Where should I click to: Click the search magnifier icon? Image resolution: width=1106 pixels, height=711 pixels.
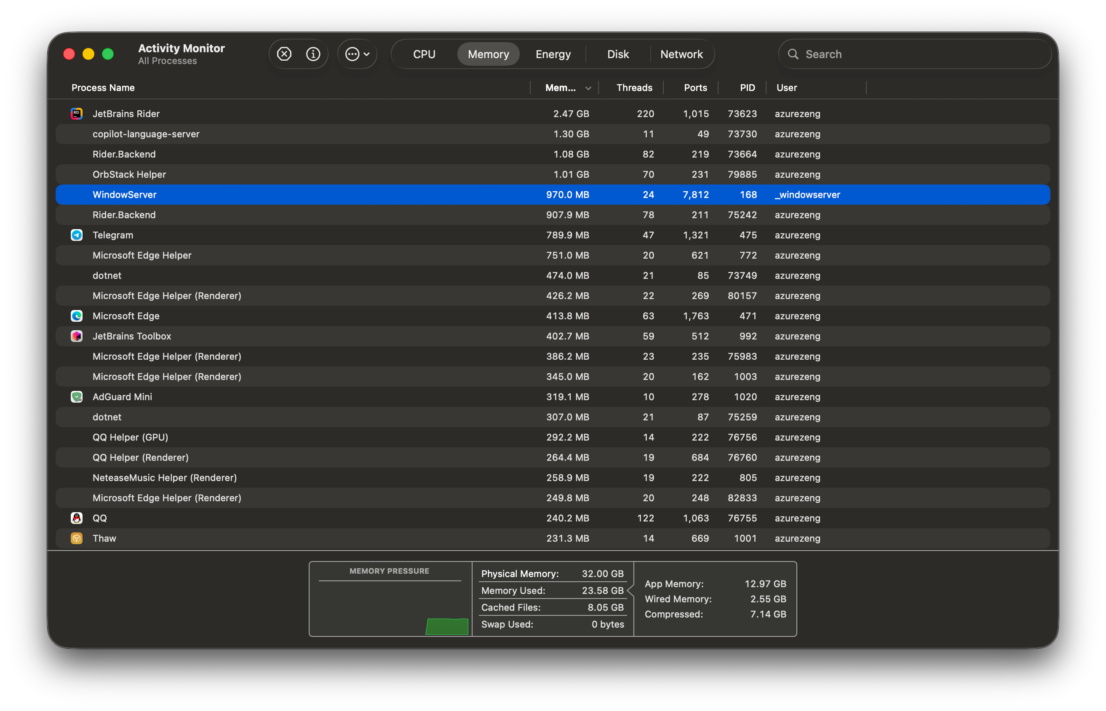[793, 54]
